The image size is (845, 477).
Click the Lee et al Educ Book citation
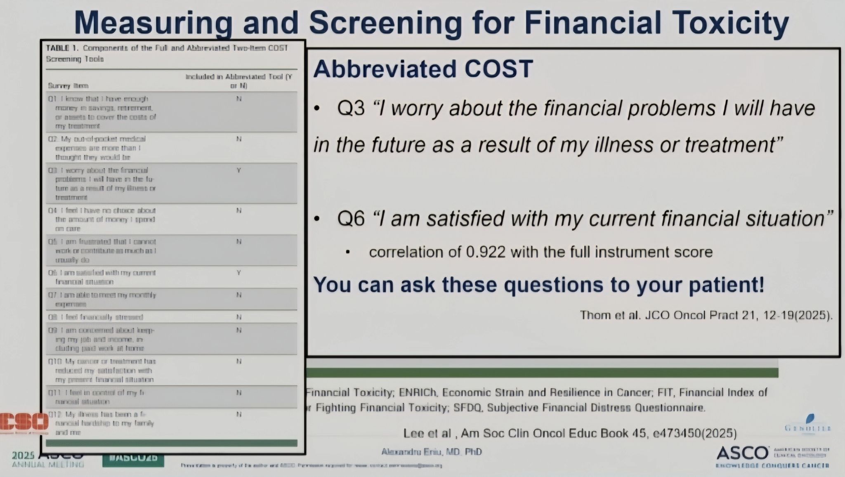570,433
